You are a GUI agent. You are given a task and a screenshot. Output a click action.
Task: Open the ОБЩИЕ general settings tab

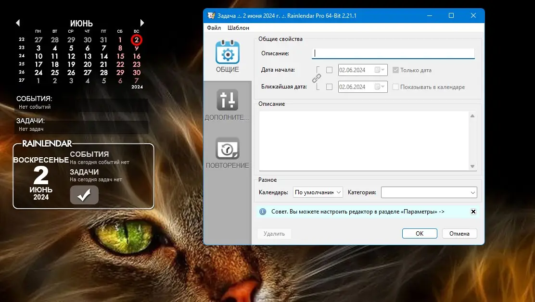[227, 57]
